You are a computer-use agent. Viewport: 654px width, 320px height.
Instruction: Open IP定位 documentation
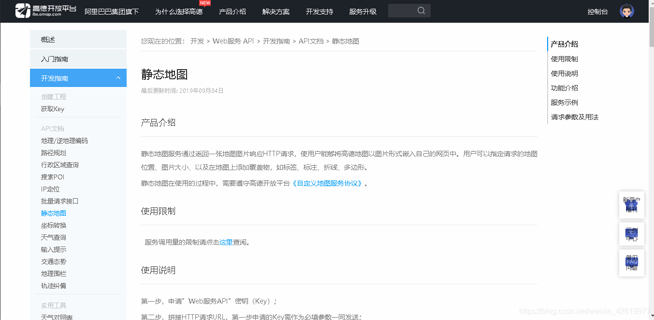pyautogui.click(x=50, y=189)
